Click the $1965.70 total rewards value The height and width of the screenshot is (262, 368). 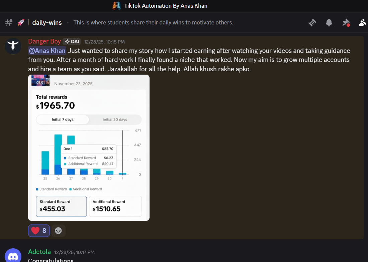point(56,106)
